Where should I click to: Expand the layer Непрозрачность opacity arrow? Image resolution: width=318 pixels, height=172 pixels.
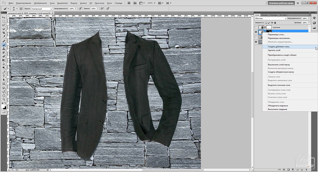[x=308, y=19]
